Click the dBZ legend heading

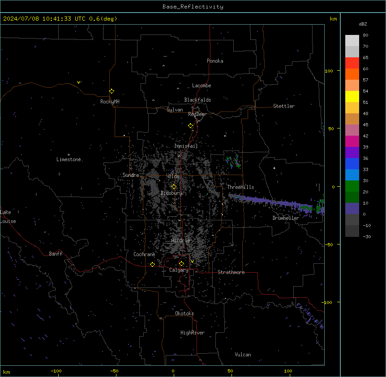pyautogui.click(x=363, y=24)
